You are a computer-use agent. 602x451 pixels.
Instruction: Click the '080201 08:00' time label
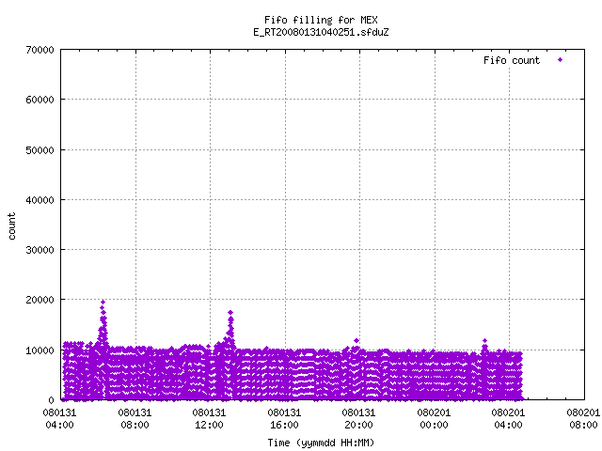[583, 419]
